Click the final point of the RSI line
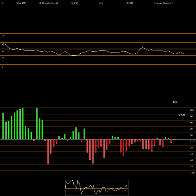196x196 pixels. pos(174,54)
